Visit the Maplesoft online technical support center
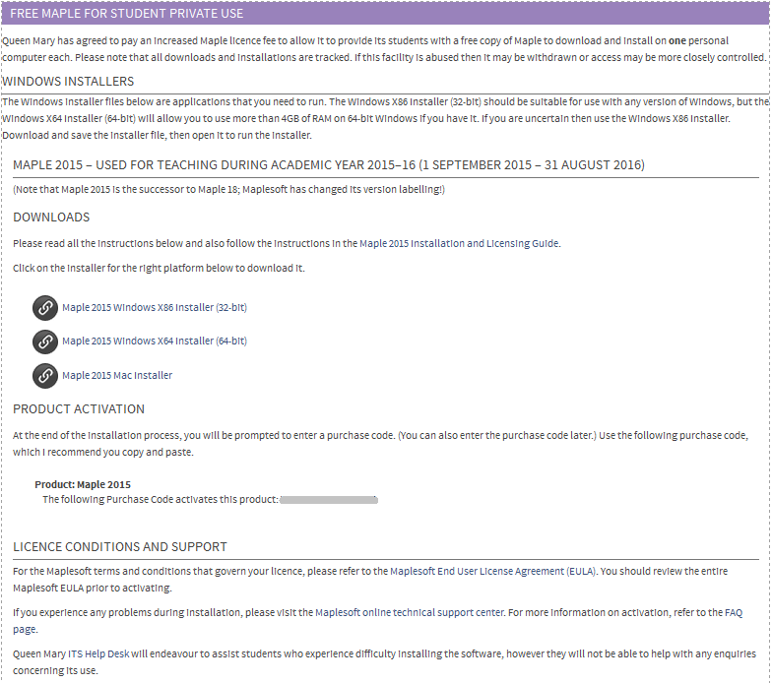The height and width of the screenshot is (683, 772). coord(410,612)
